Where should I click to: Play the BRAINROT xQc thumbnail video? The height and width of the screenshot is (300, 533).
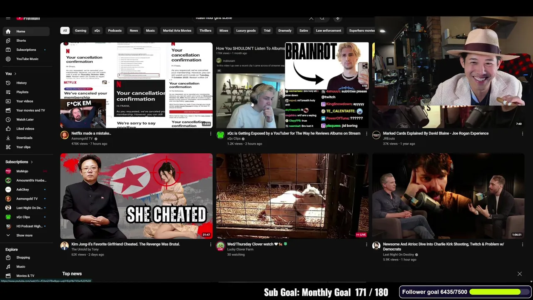(292, 85)
